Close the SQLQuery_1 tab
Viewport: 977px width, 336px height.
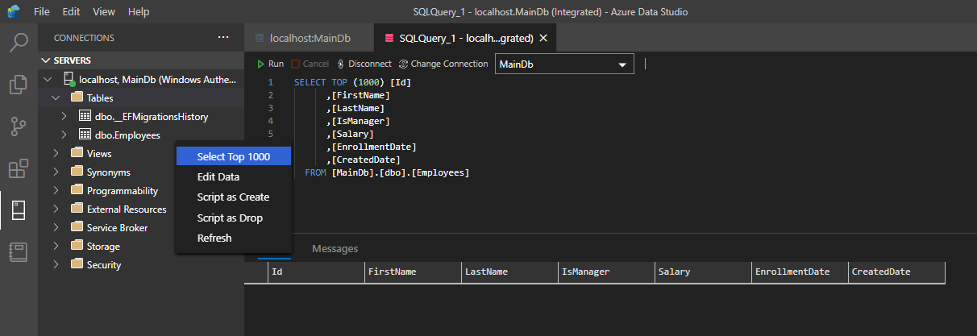tap(543, 38)
